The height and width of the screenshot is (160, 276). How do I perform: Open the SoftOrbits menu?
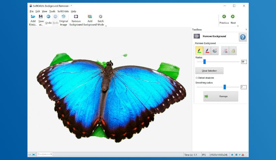(63, 11)
